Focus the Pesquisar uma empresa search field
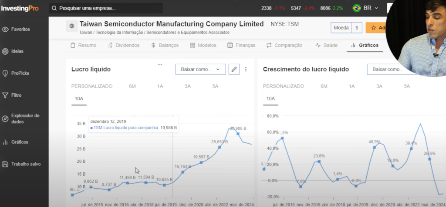 point(106,8)
